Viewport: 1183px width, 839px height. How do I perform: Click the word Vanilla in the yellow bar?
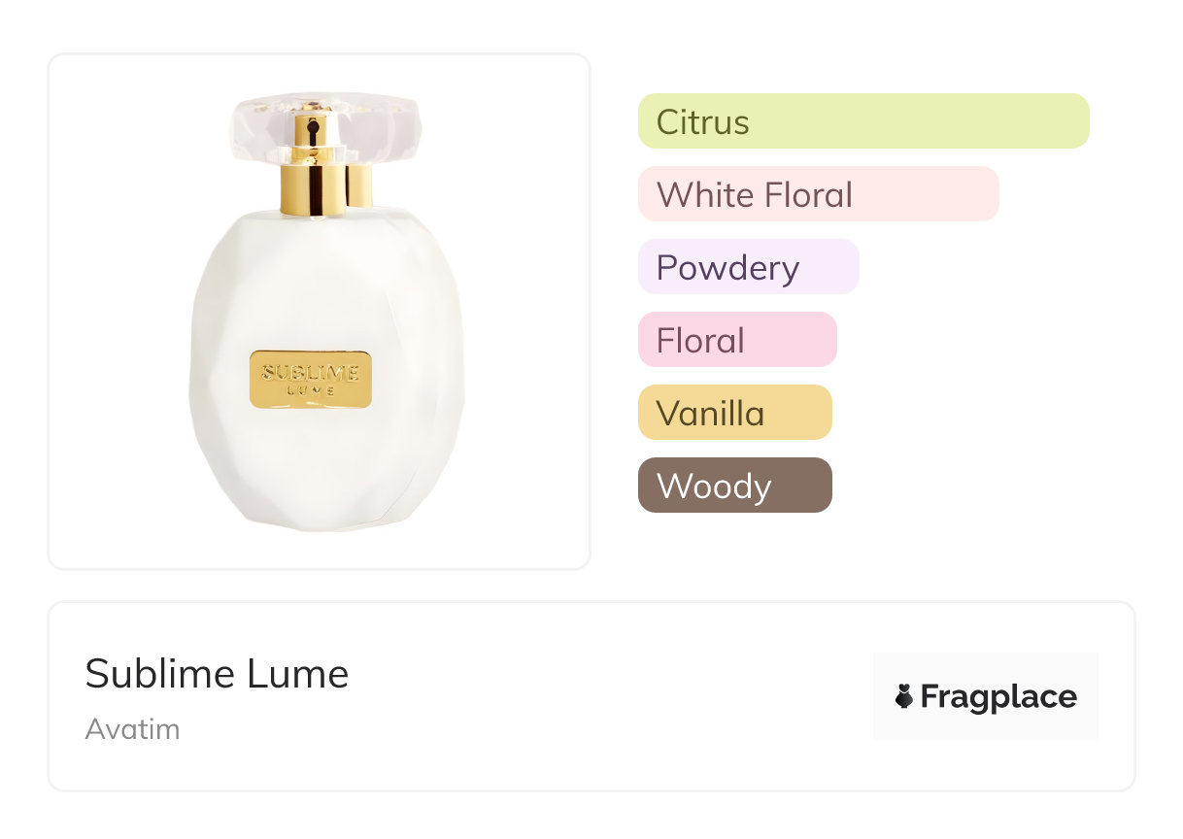710,414
